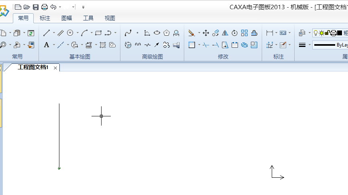Open file using the folder icon
This screenshot has height=195, width=348.
(x=27, y=7)
